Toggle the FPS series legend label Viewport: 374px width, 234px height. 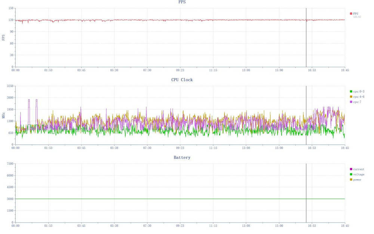pos(356,14)
